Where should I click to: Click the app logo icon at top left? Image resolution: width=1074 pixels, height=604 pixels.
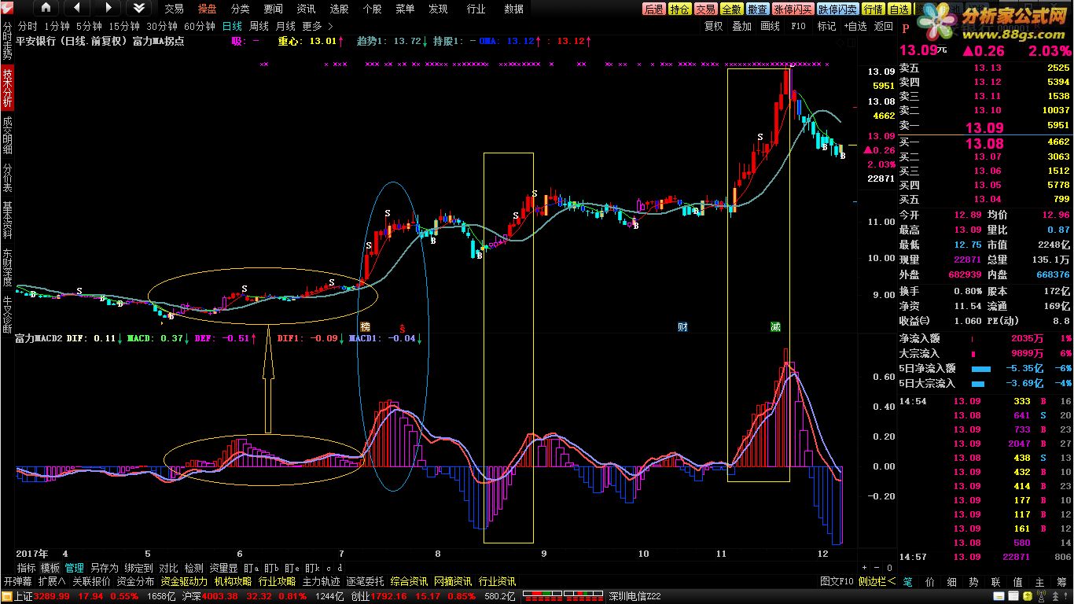[8, 8]
